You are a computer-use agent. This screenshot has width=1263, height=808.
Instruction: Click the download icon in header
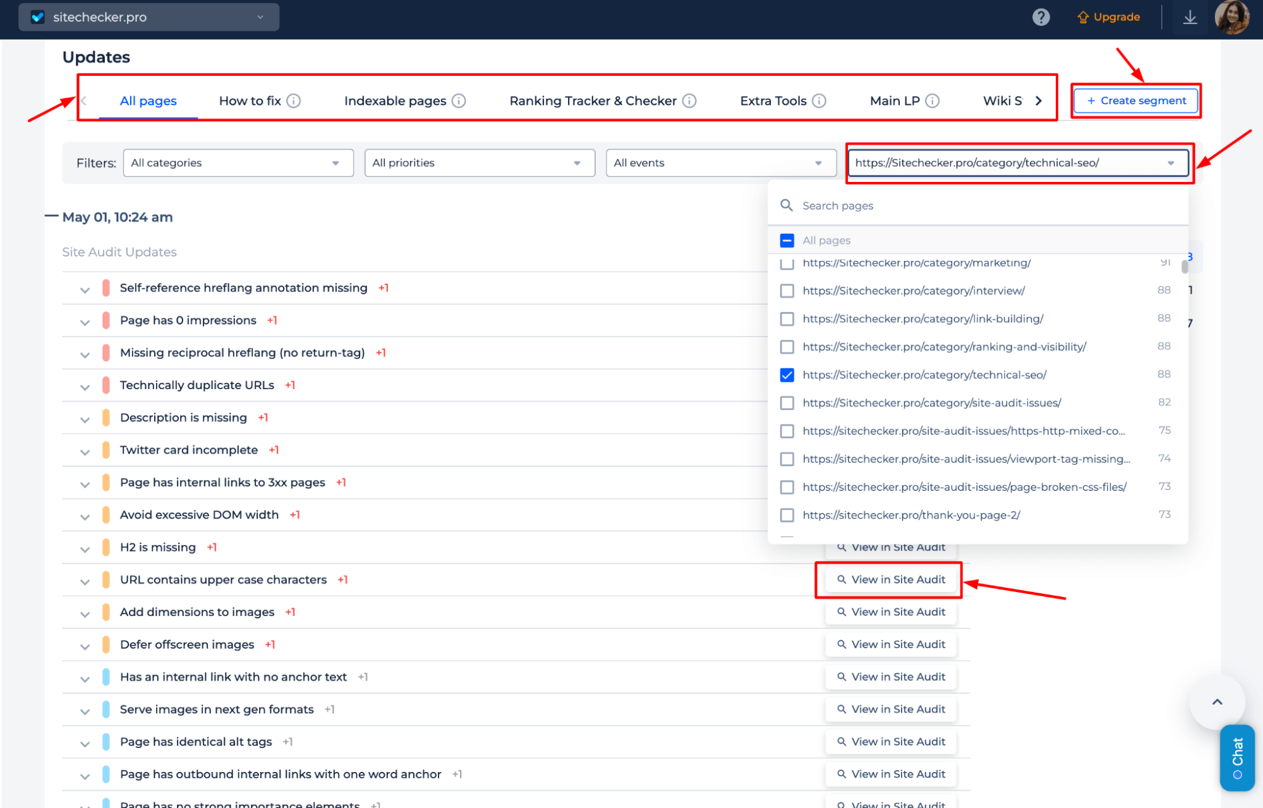pyautogui.click(x=1190, y=17)
